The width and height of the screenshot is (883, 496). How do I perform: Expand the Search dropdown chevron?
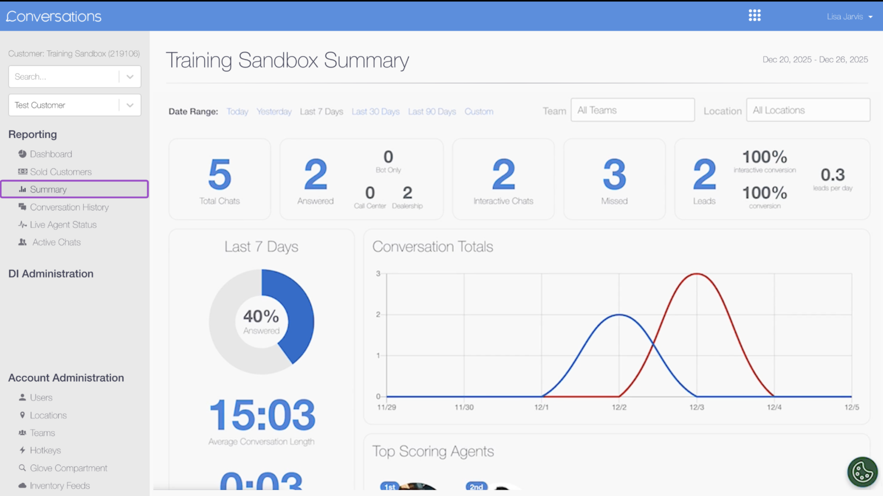coord(130,76)
